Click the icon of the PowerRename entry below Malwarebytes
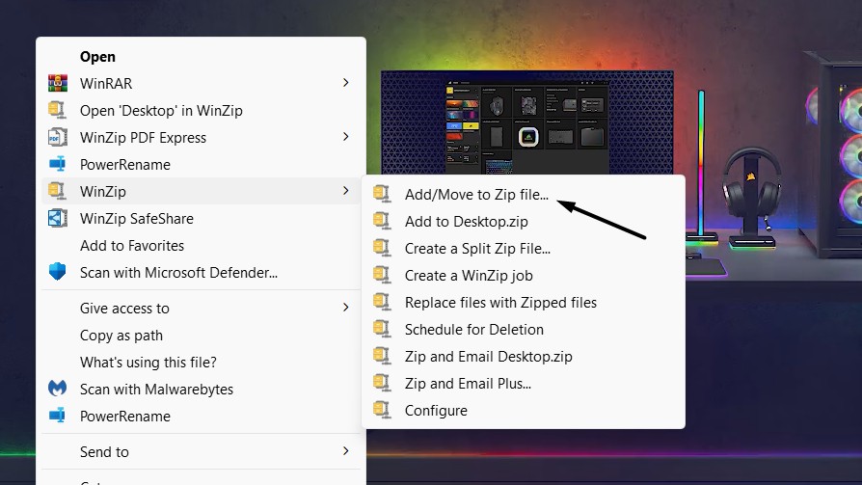This screenshot has width=862, height=485. [57, 416]
